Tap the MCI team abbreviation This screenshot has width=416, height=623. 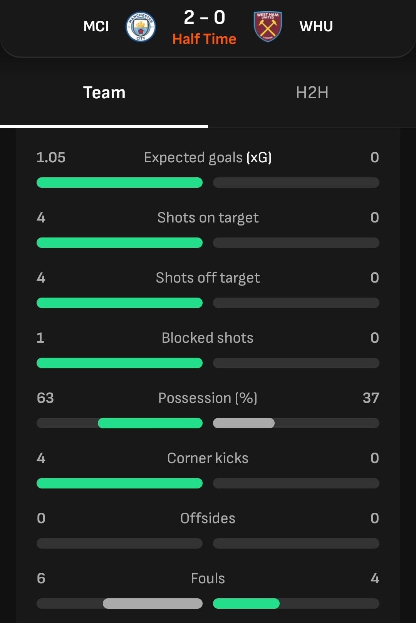click(96, 27)
